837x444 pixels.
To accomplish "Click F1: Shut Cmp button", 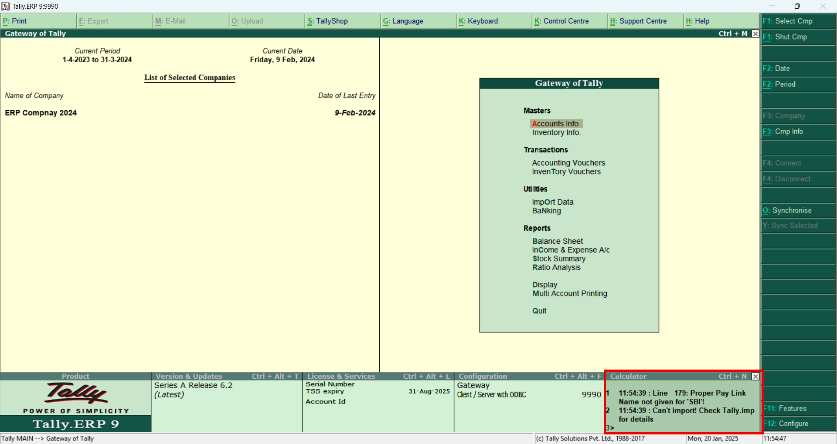I will [x=798, y=37].
